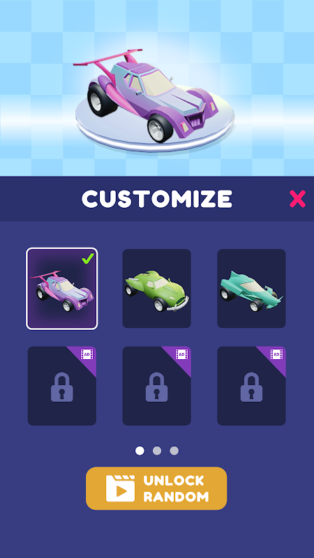Pick the teal finned race car
The image size is (314, 558).
(251, 289)
